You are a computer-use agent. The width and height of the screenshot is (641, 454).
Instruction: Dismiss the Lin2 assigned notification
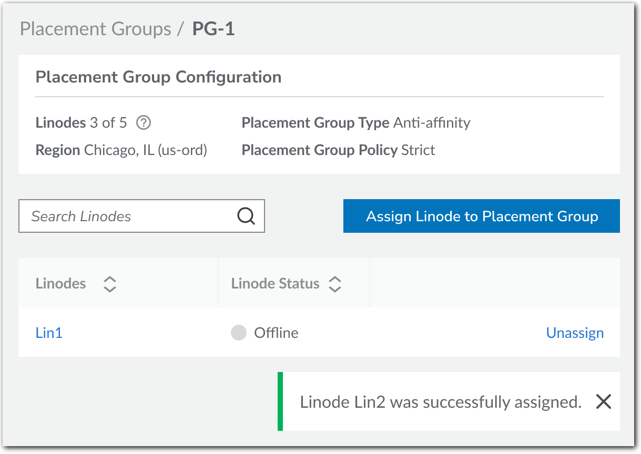click(603, 402)
